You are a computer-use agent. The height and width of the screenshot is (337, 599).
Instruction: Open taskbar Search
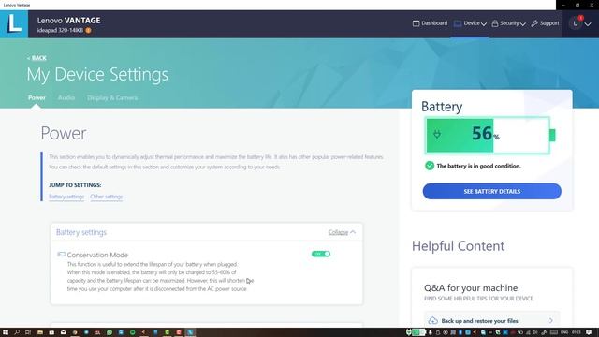click(x=17, y=332)
